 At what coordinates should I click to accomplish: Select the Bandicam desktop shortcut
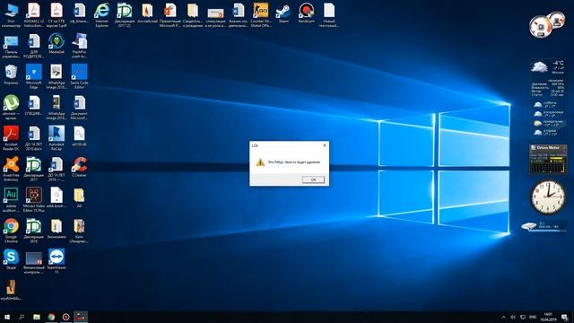(x=307, y=14)
